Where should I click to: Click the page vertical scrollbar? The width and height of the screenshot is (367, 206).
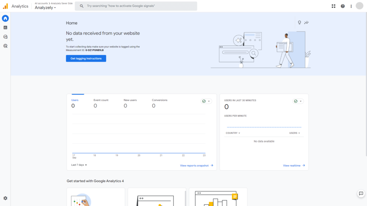(366, 84)
